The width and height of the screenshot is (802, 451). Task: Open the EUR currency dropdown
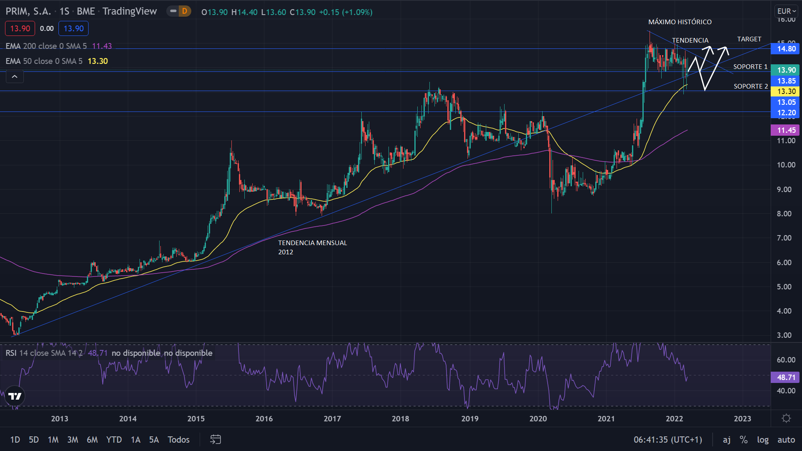[x=787, y=11]
